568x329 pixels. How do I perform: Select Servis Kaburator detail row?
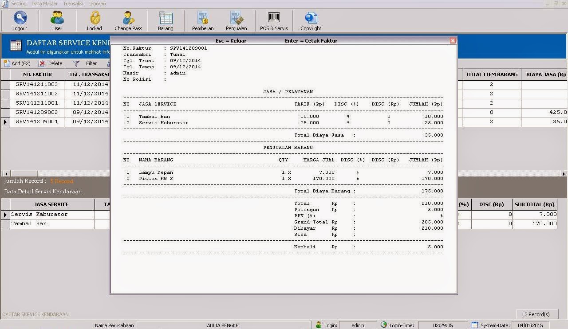52,214
